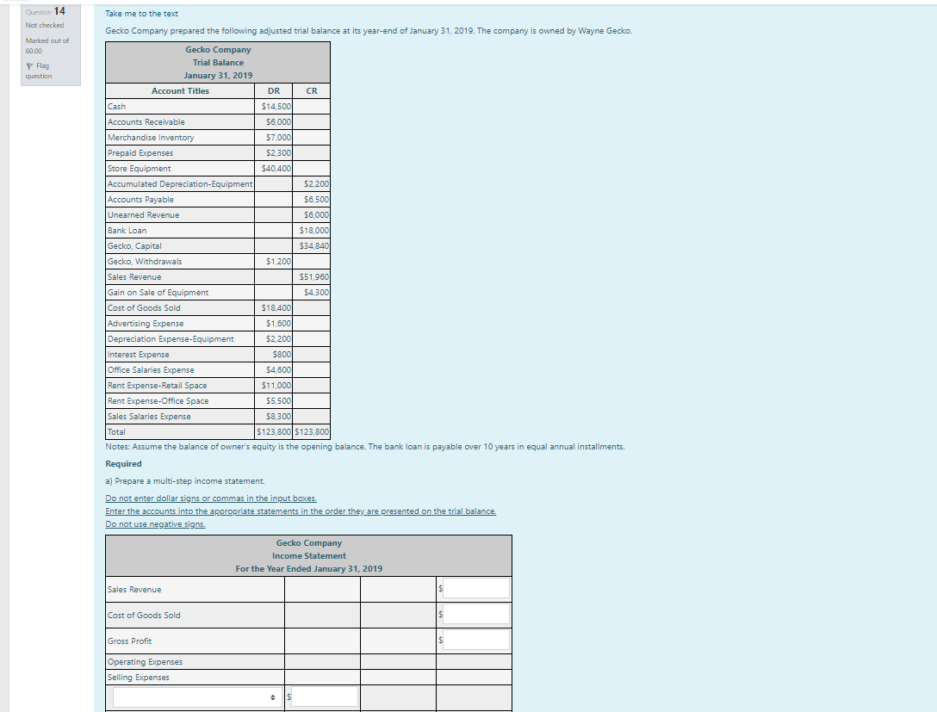Click the Cost of Goods Sold input box
Screen dimensions: 937x712
coord(475,614)
